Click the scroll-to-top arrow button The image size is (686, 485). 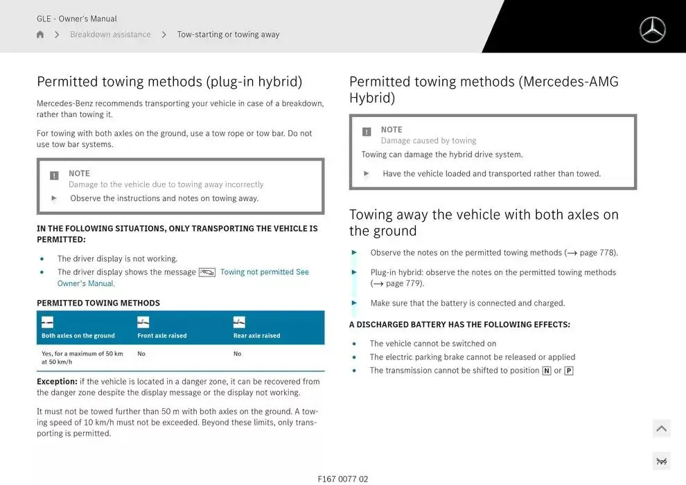(x=661, y=429)
